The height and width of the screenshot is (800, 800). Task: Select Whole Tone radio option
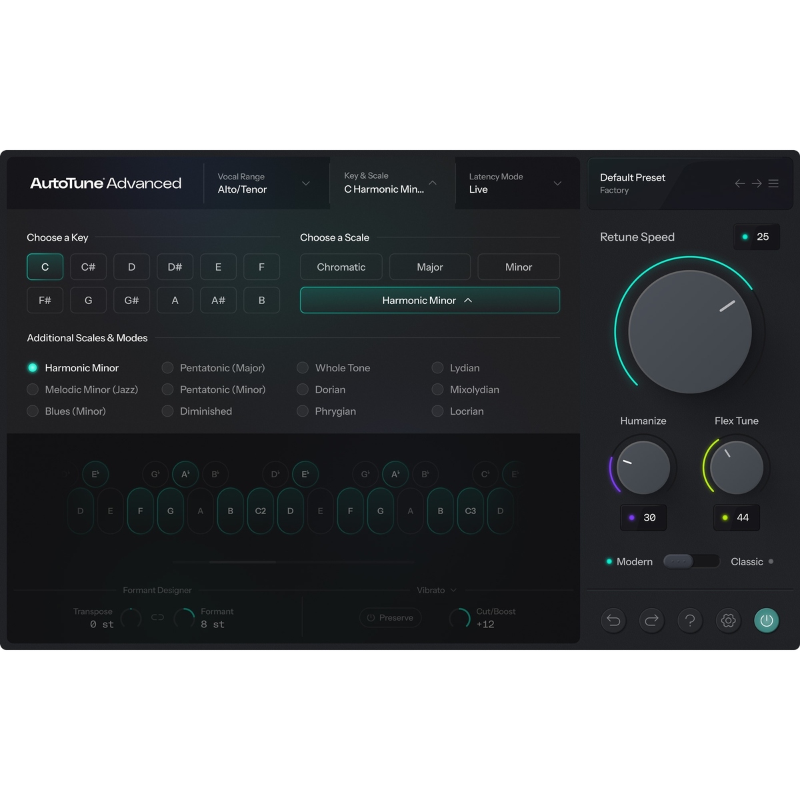(x=303, y=367)
